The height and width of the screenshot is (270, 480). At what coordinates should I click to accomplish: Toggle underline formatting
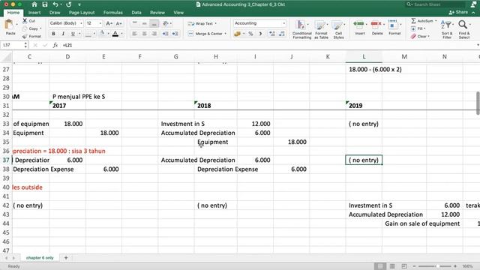point(73,34)
